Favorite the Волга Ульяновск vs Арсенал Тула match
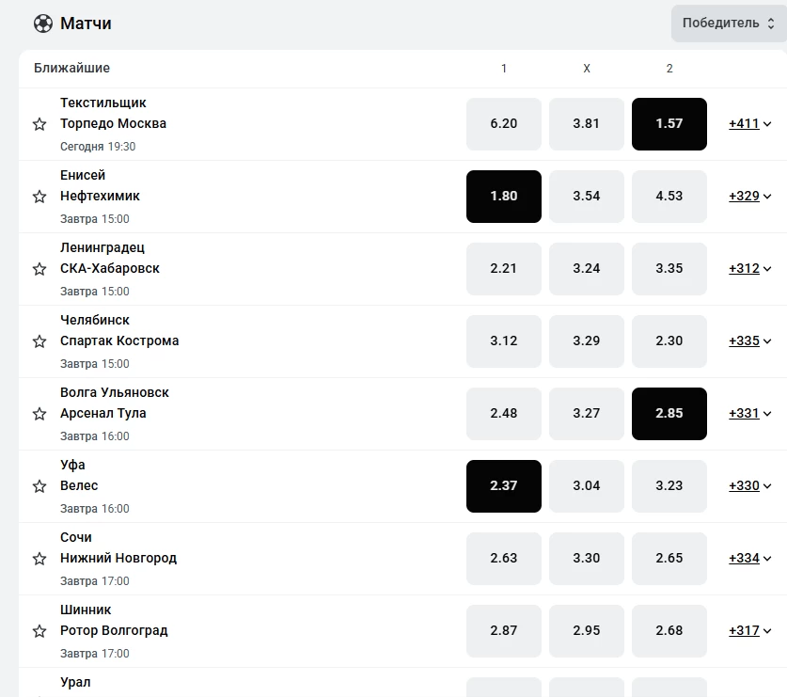The height and width of the screenshot is (697, 787). (x=39, y=414)
